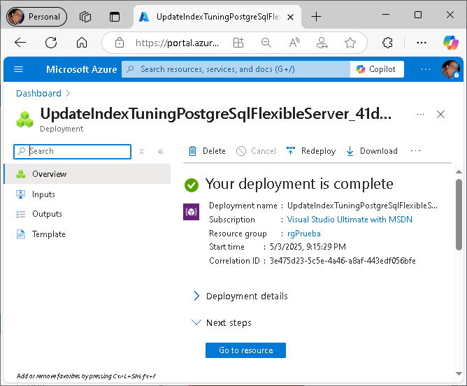Screen dimensions: 467x386
Task: Click the scrollbar down arrow
Action: tap(459, 373)
